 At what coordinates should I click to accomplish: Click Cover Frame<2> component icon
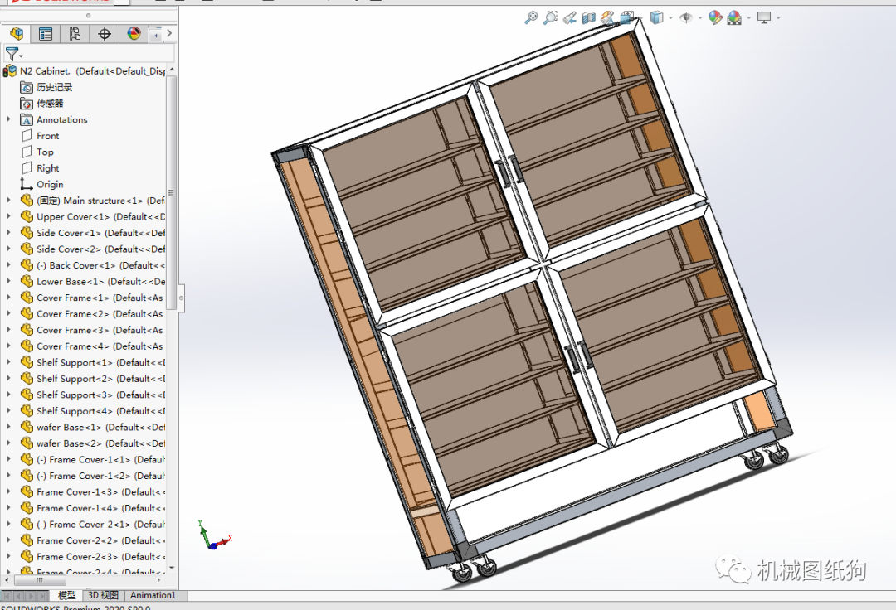click(x=27, y=313)
